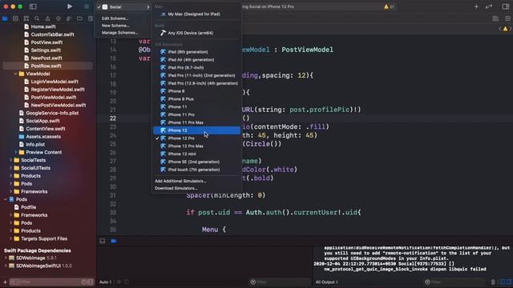The image size is (513, 288).
Task: Open the Podfile
Action: click(x=29, y=207)
